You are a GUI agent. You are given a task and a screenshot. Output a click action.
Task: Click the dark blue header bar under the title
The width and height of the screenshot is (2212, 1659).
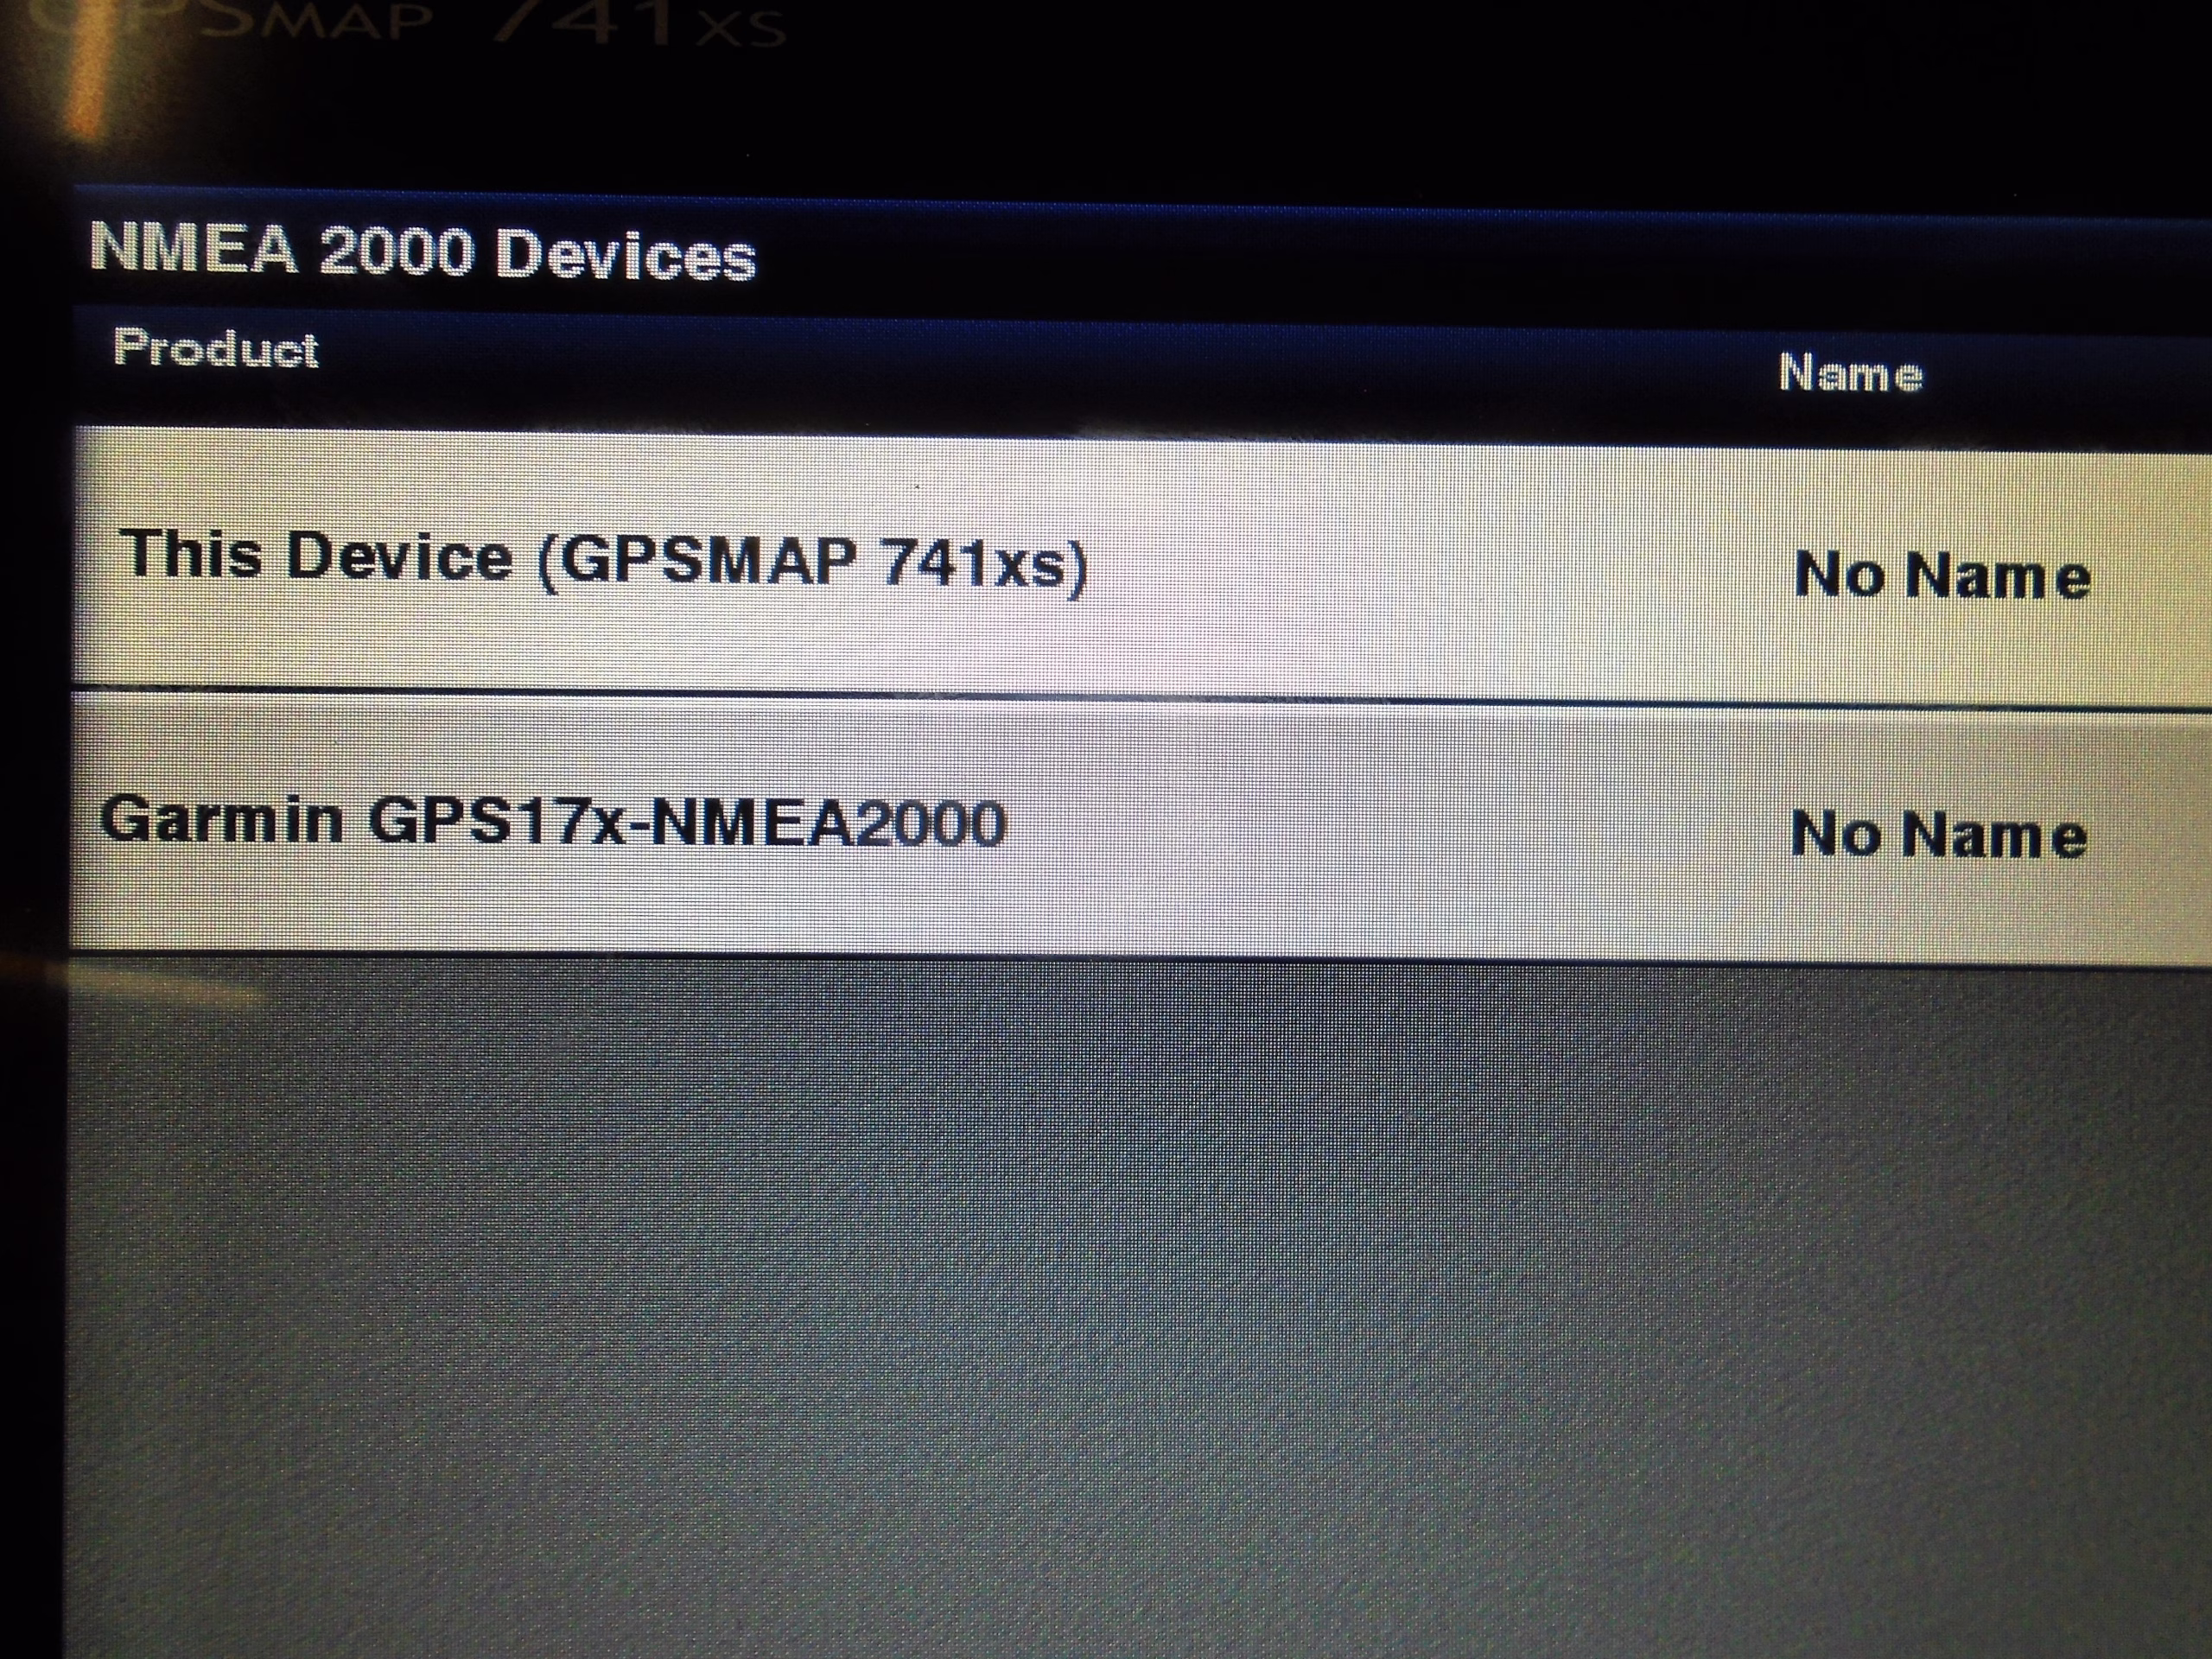[1140, 365]
